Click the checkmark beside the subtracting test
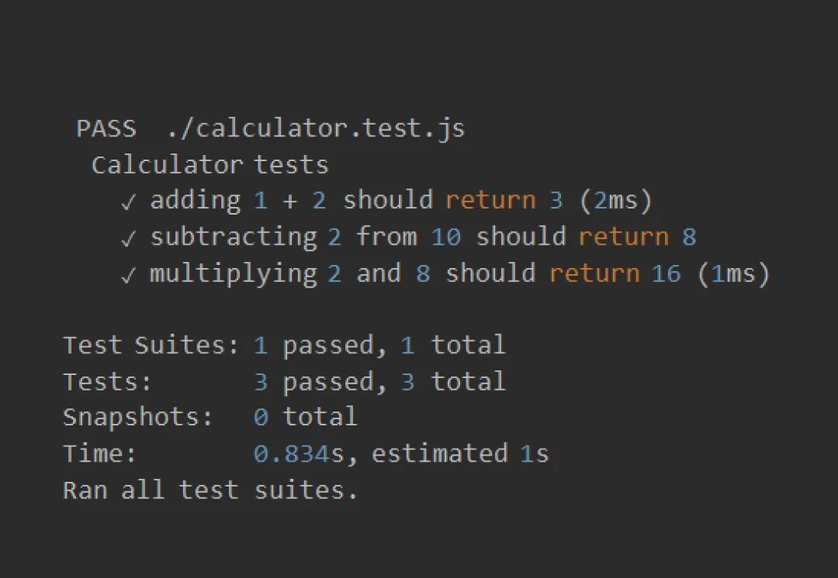The width and height of the screenshot is (838, 578). 129,238
